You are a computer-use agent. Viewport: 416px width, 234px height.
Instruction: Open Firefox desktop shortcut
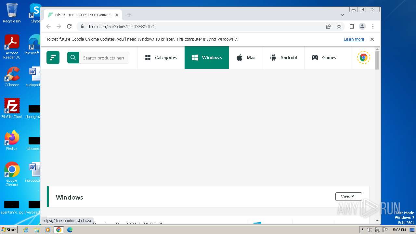(12, 140)
